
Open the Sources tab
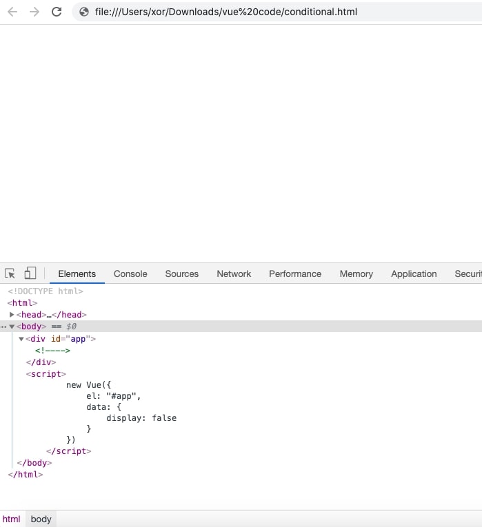point(182,273)
